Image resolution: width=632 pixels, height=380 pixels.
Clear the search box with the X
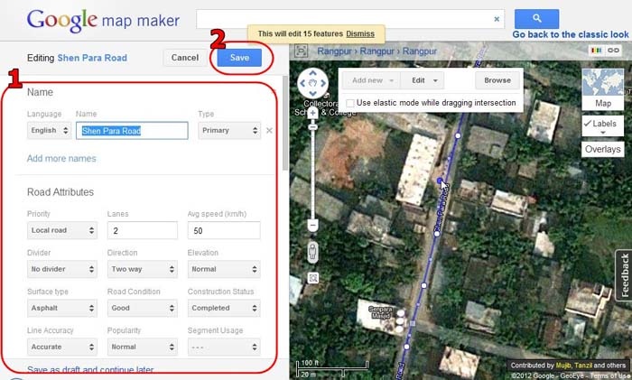(x=497, y=19)
